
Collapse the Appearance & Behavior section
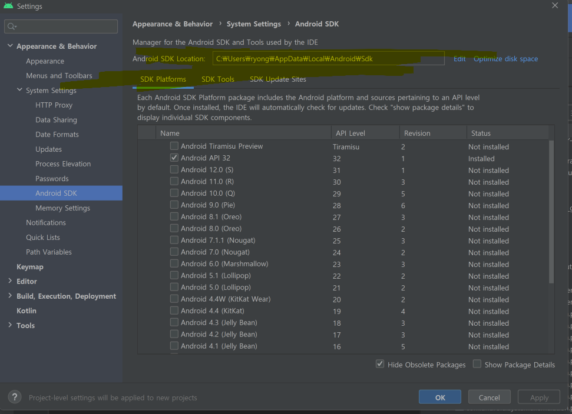10,46
